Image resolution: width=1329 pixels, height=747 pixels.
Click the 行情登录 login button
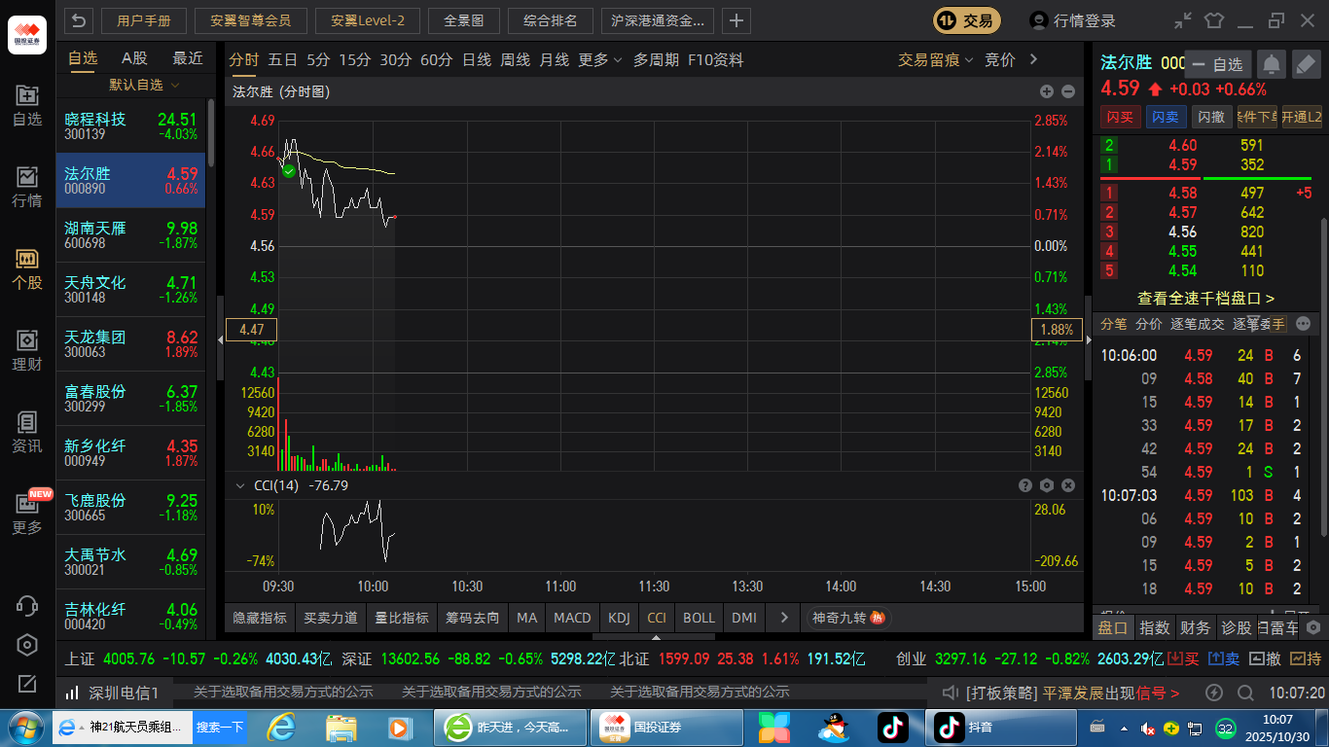[1073, 20]
